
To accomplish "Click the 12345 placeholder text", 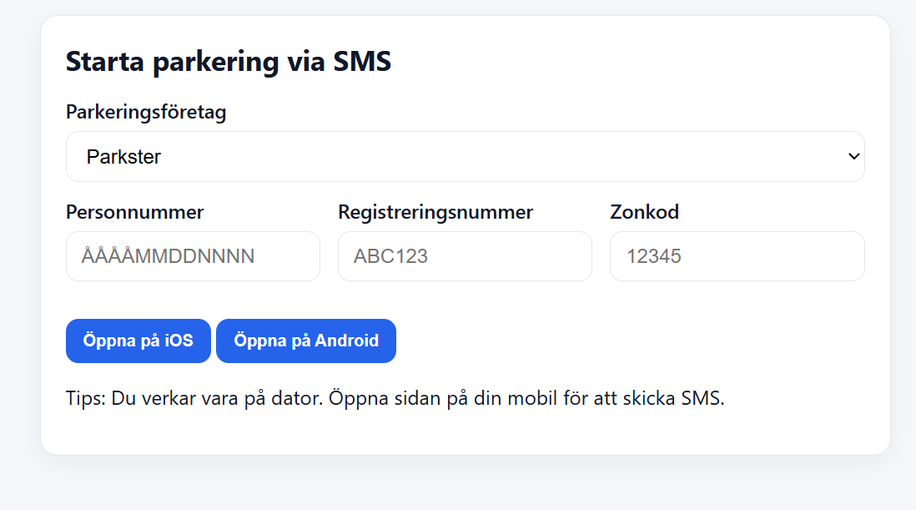I will pyautogui.click(x=653, y=256).
